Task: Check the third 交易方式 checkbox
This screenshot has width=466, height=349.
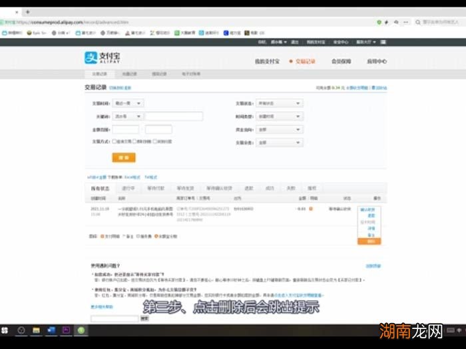Action: 154,141
